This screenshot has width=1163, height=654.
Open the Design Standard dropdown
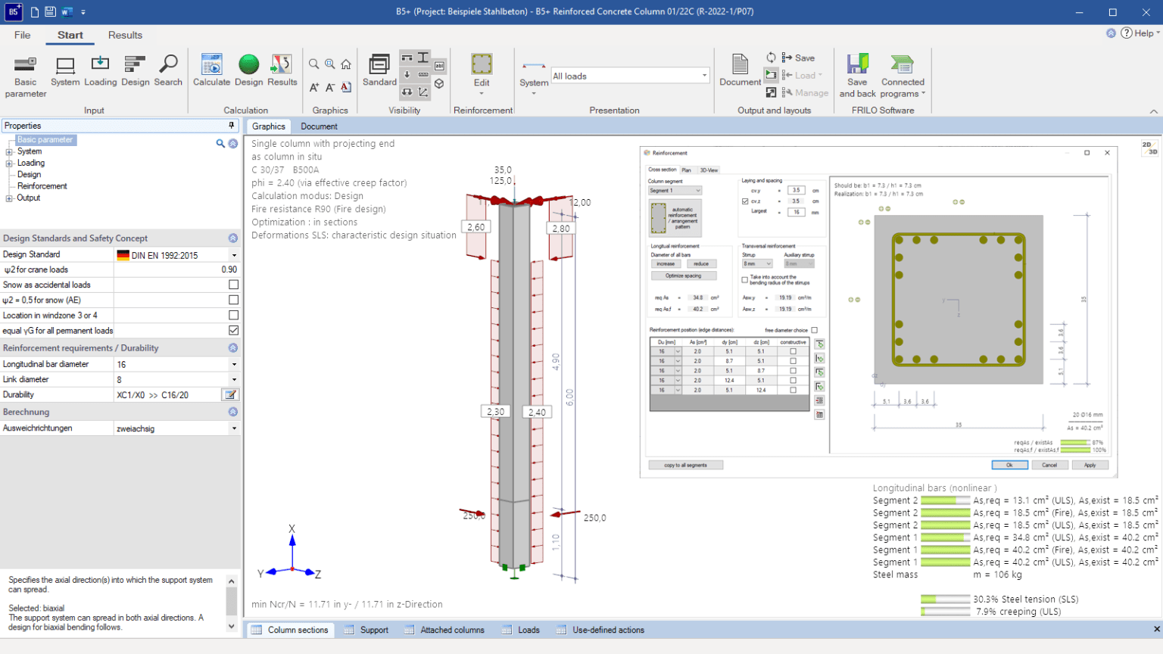[234, 255]
